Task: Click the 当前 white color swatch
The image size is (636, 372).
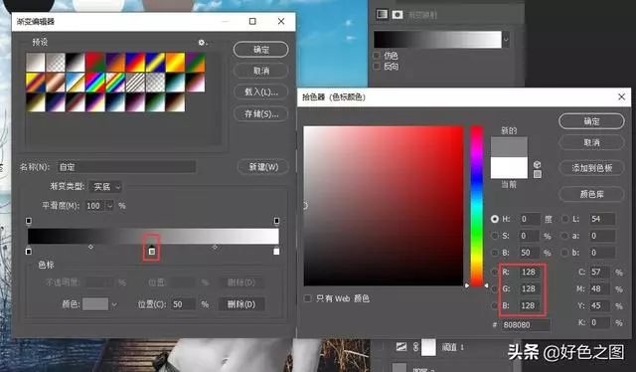Action: pos(509,168)
